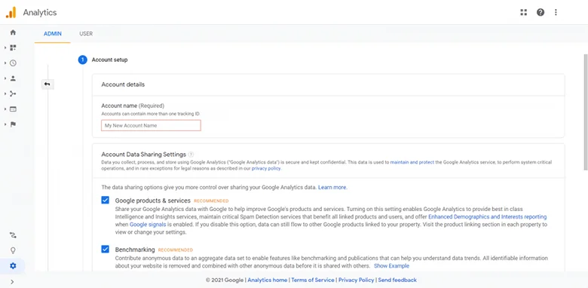The image size is (588, 288).
Task: Open the Acquisition sidebar icon
Action: click(x=13, y=93)
